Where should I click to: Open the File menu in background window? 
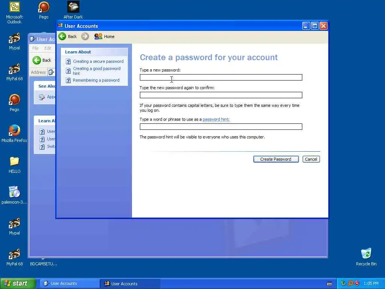point(35,48)
